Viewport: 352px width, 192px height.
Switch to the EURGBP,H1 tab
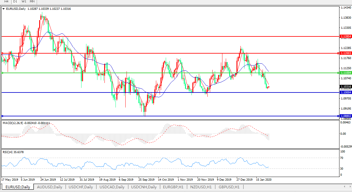[173, 187]
